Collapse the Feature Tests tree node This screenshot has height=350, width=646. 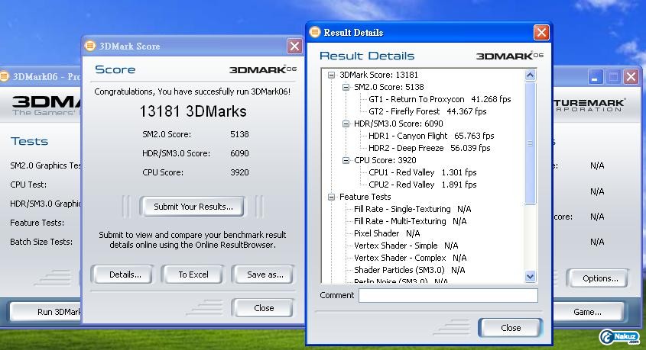[x=332, y=197]
